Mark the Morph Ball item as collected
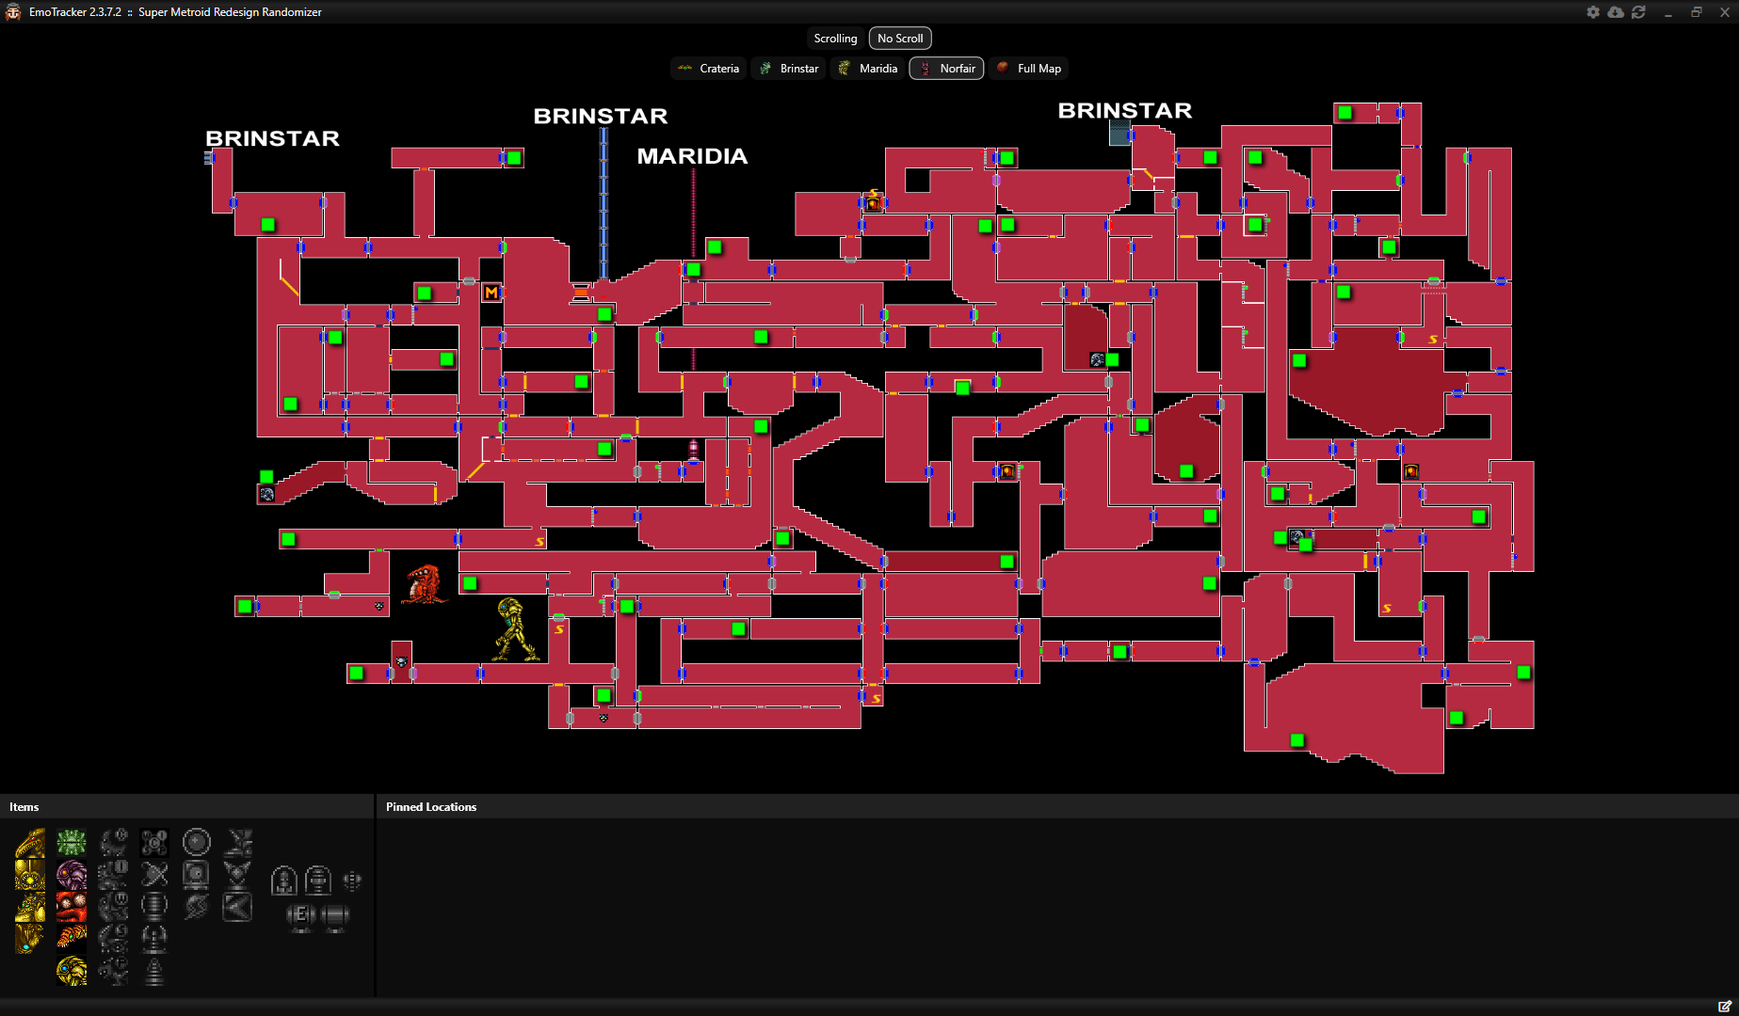 (x=196, y=842)
